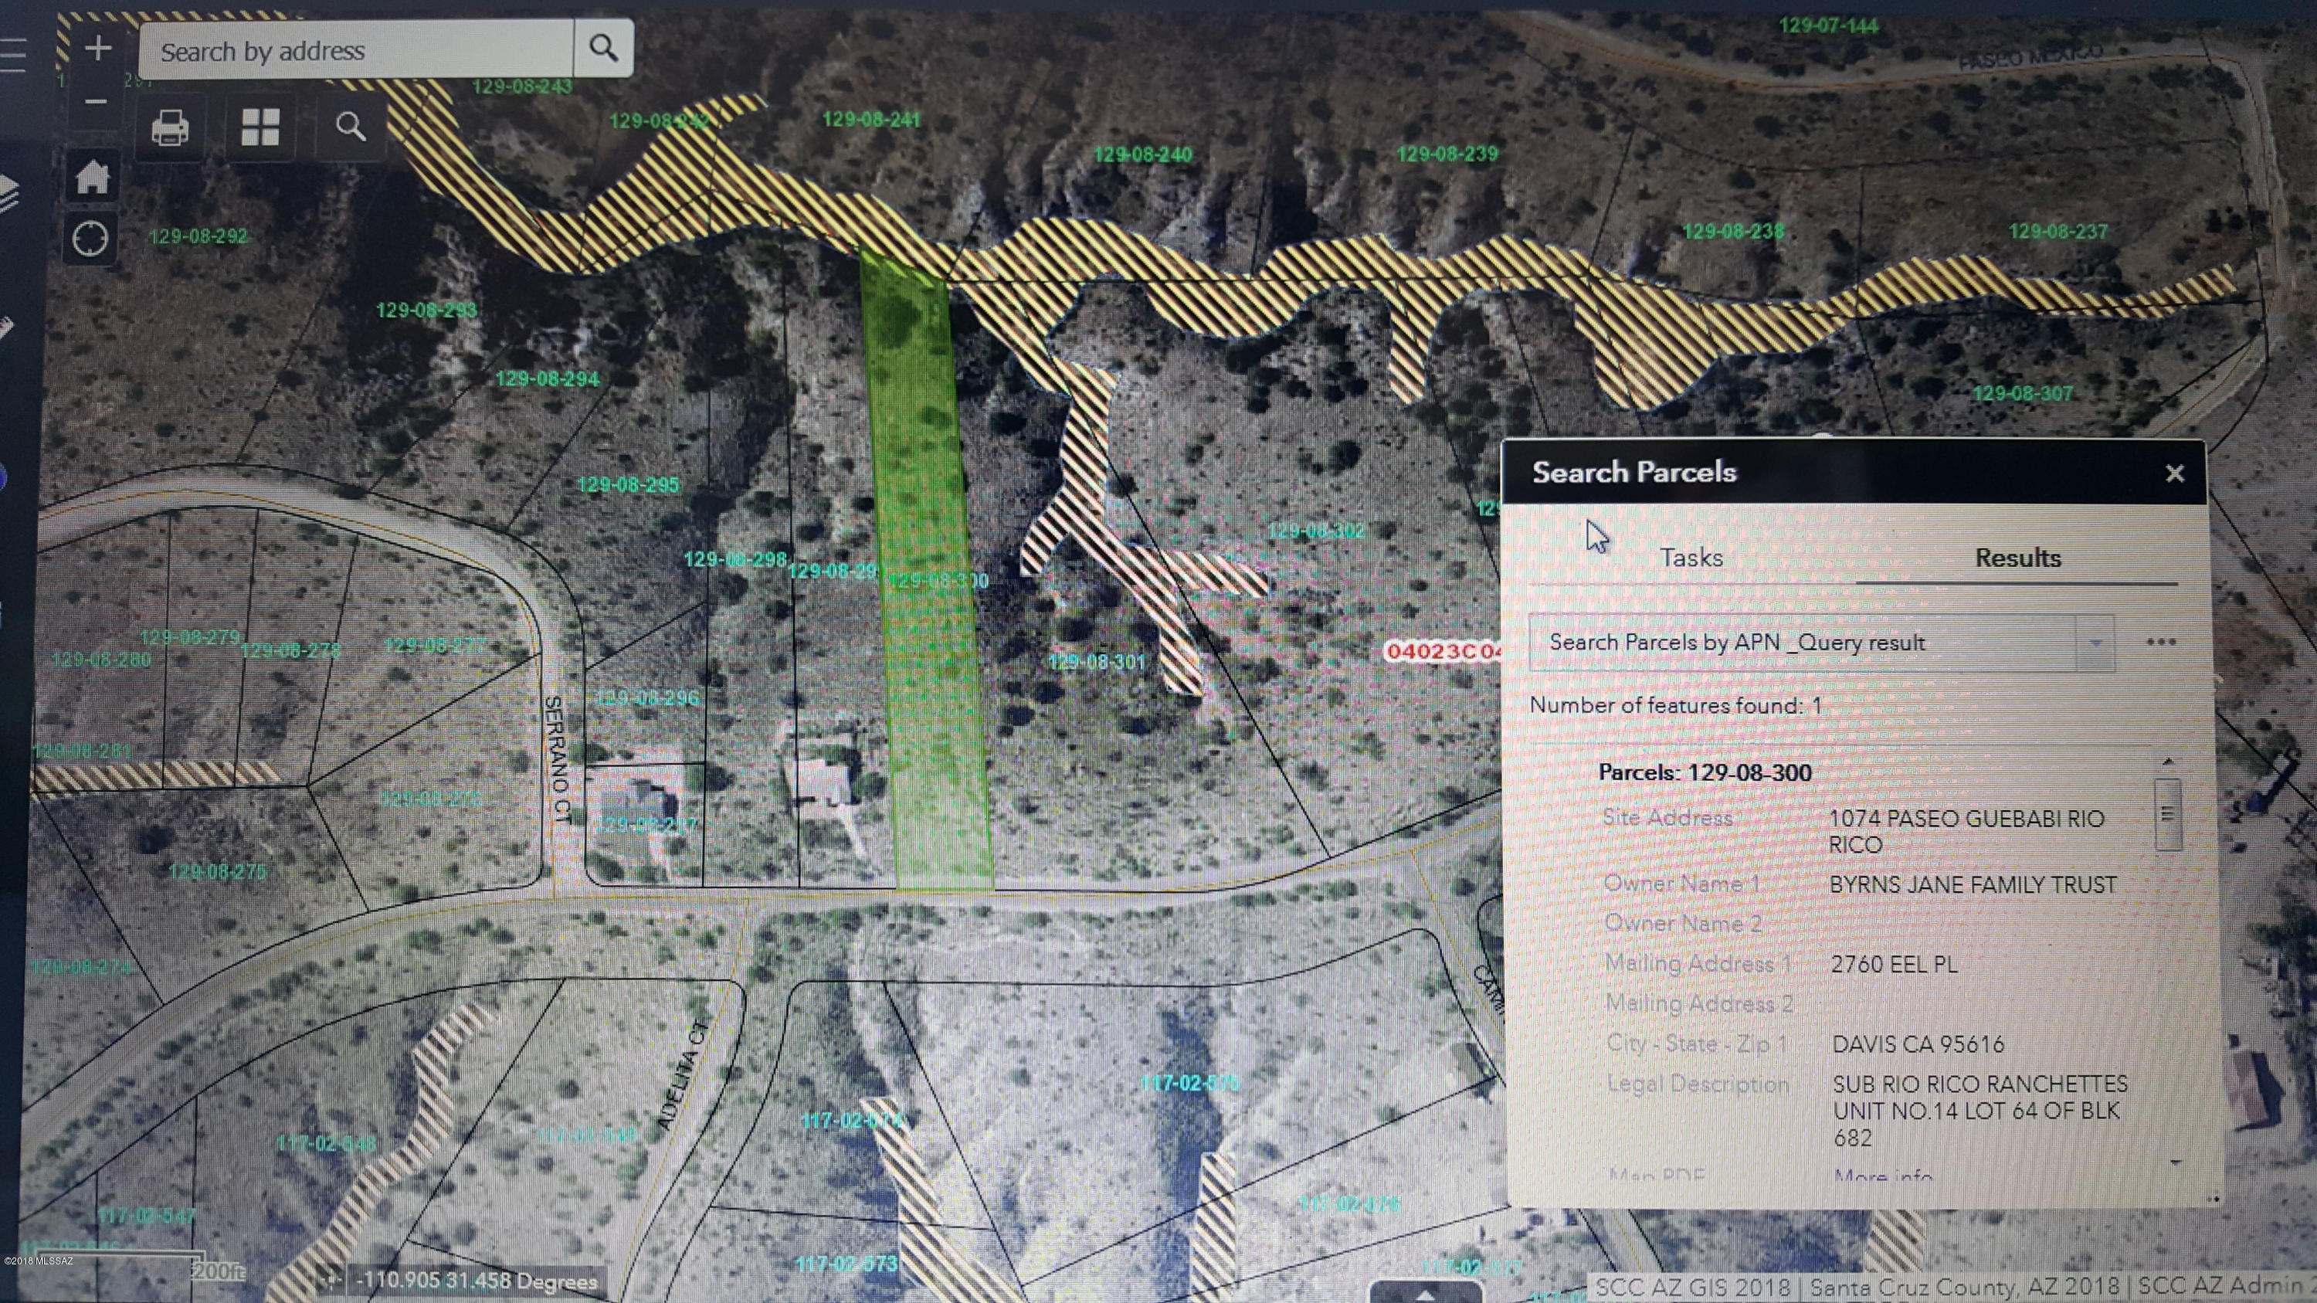Viewport: 2317px width, 1303px height.
Task: Open the three-dot results options menu
Action: click(x=2160, y=642)
